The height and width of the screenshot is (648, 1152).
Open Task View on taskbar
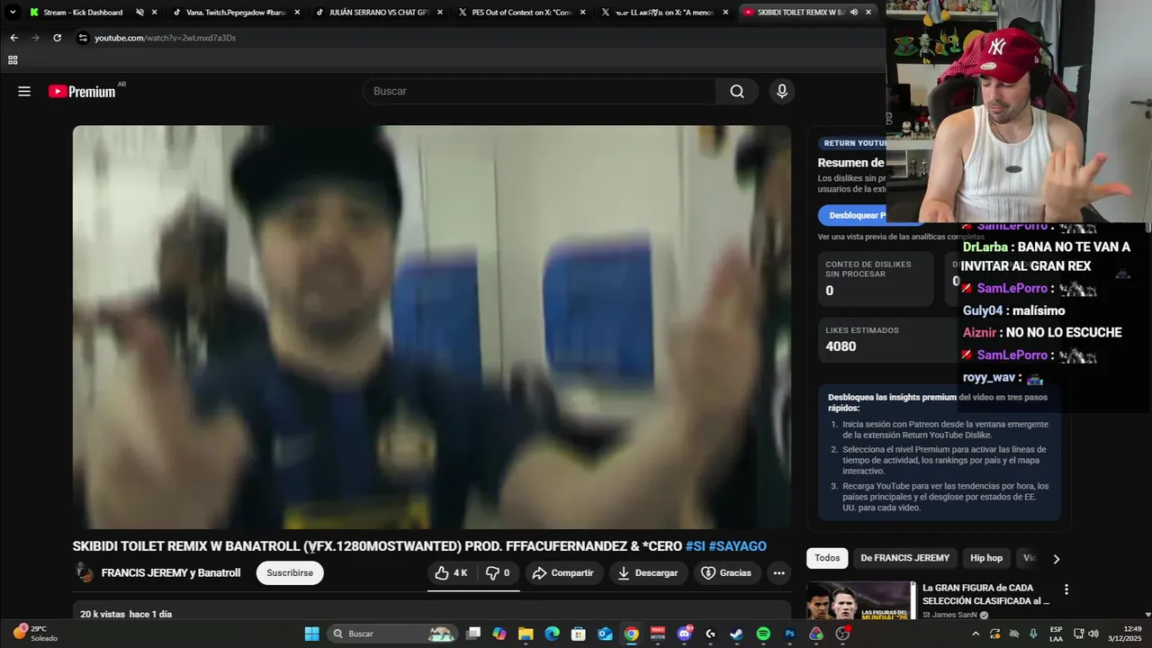click(473, 634)
